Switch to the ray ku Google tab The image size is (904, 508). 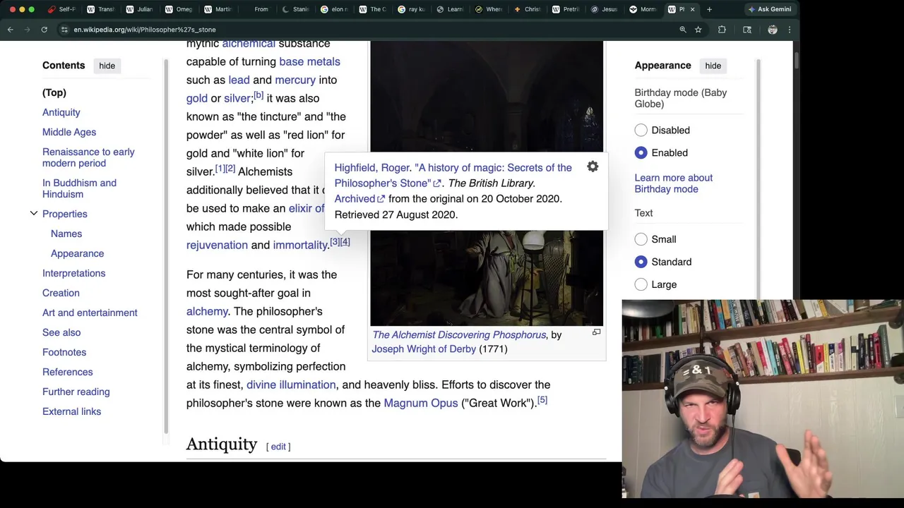(x=412, y=9)
